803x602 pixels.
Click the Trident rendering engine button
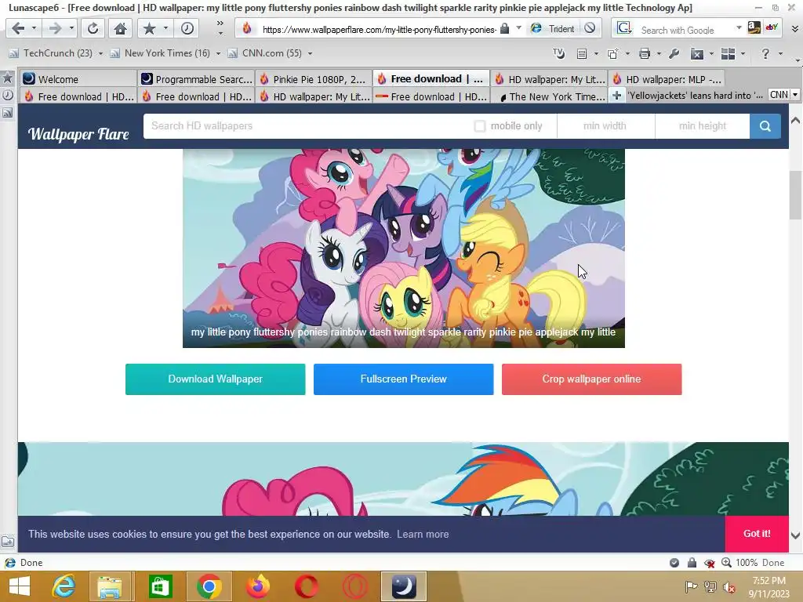pyautogui.click(x=553, y=29)
